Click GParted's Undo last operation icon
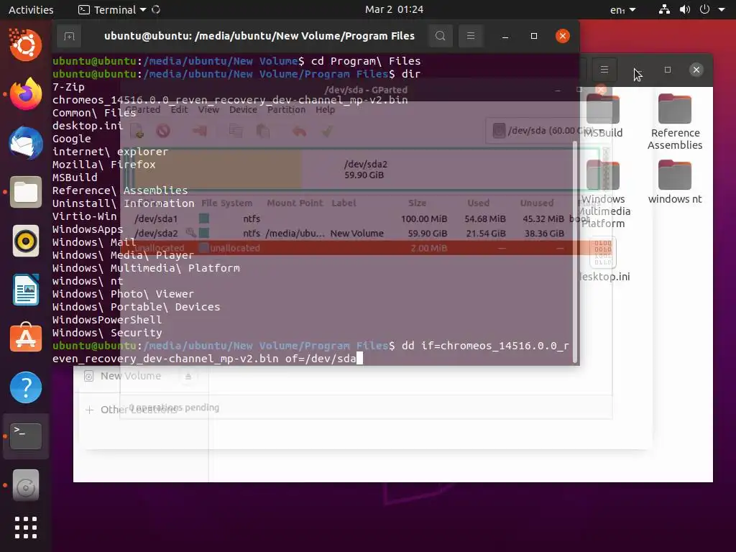Image resolution: width=736 pixels, height=552 pixels. [299, 131]
